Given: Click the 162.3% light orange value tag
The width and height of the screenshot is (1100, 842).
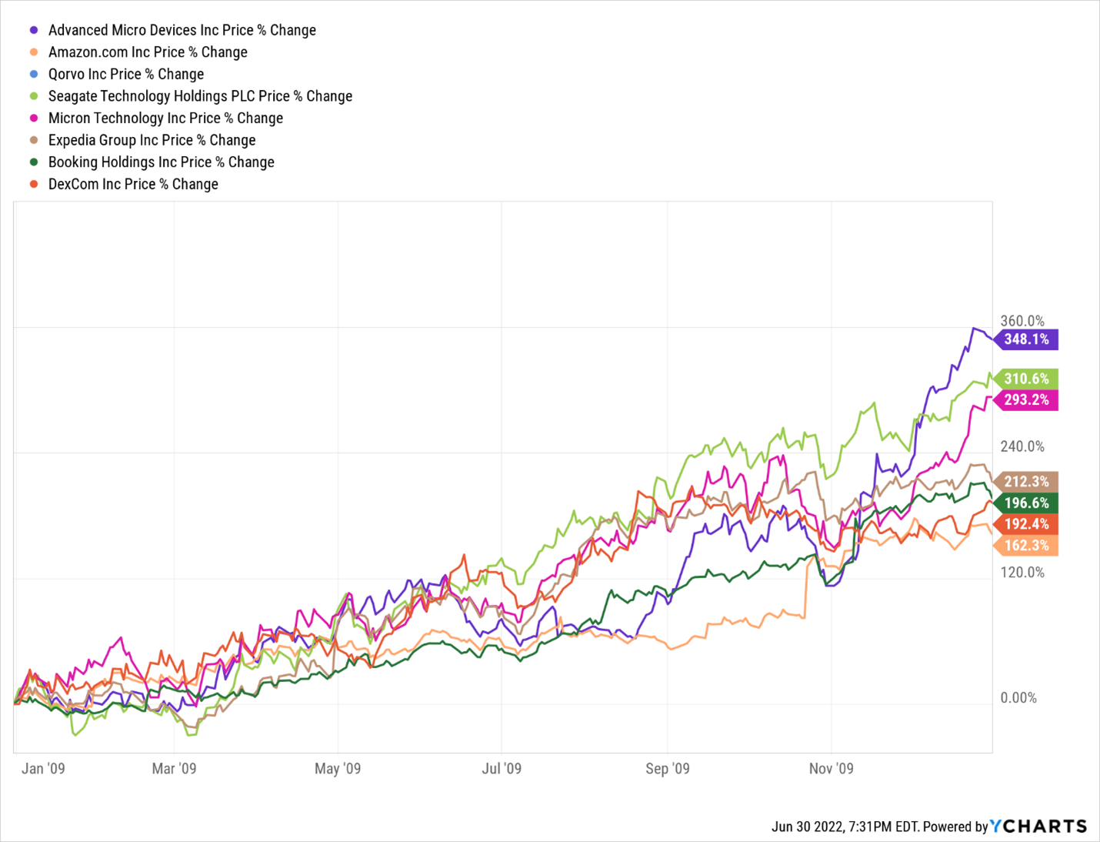Looking at the screenshot, I should coord(1026,546).
